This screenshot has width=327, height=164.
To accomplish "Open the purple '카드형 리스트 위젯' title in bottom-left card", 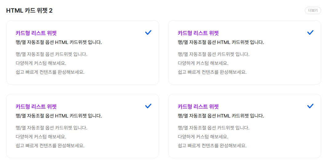I will pos(36,107).
